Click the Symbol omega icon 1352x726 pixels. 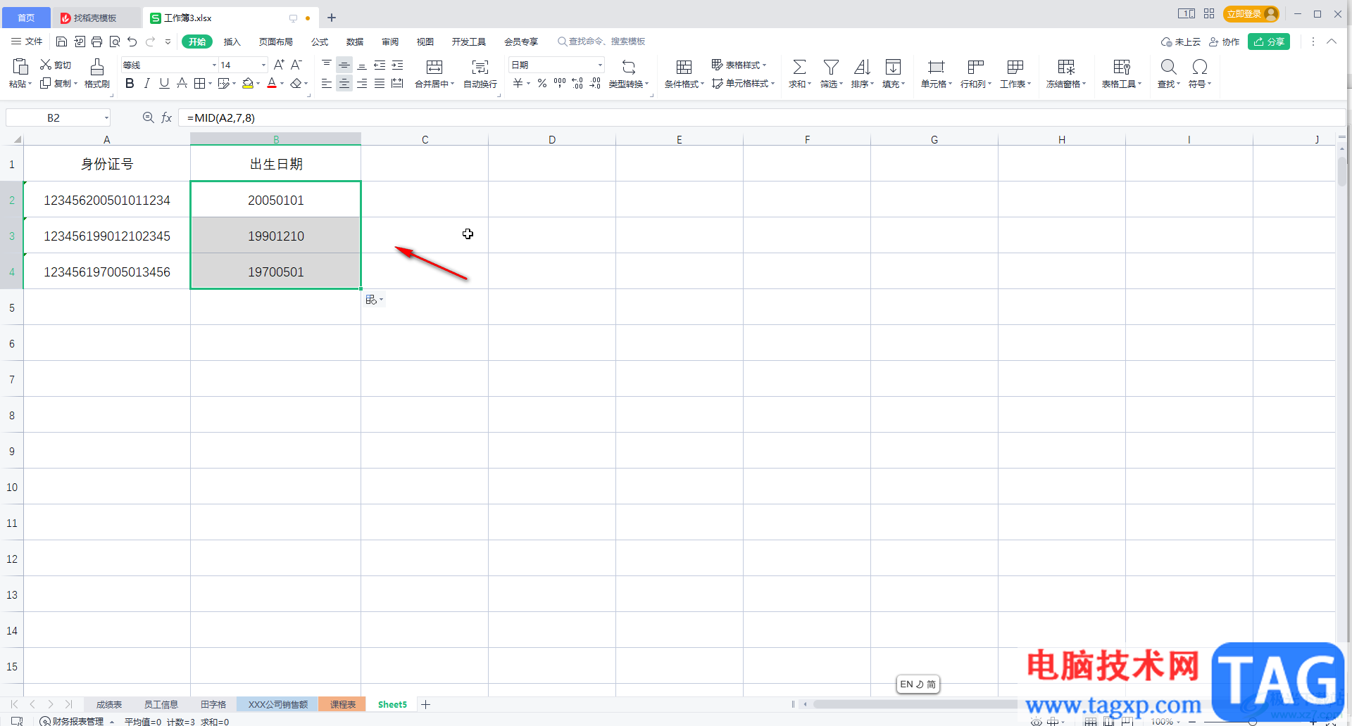click(1200, 67)
